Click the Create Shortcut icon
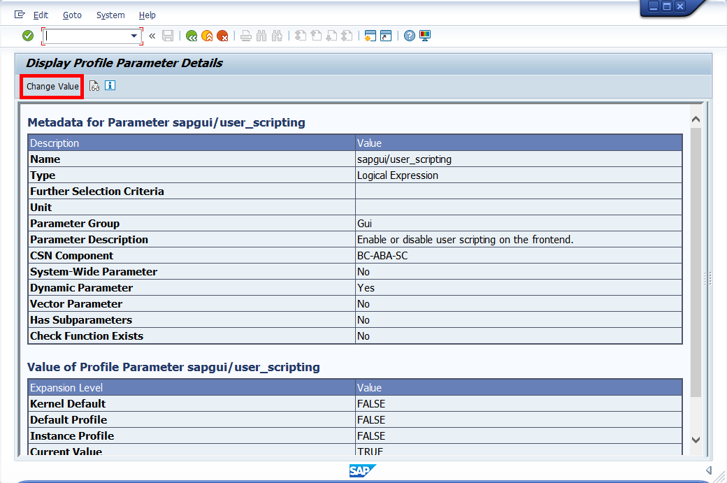 [x=386, y=36]
